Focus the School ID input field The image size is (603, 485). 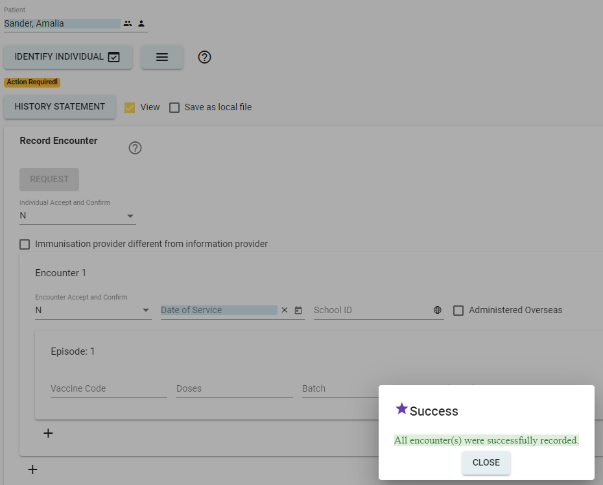[372, 310]
